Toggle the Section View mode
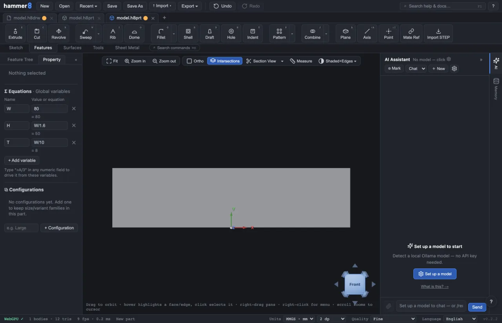This screenshot has height=323, width=502. (261, 61)
